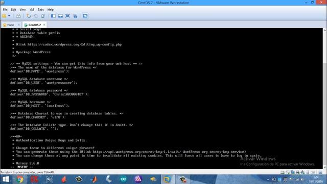Open the Edit menu
Screen dimensions: 327x184
point(14,10)
